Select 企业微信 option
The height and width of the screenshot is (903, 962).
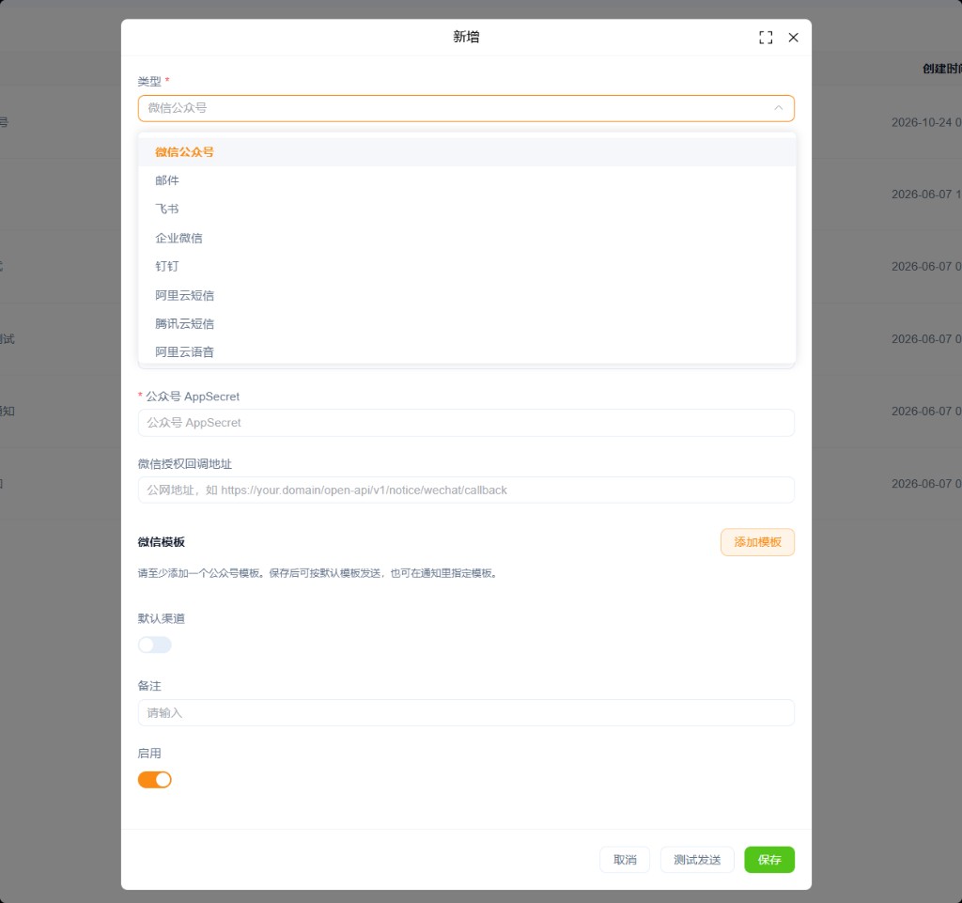pos(467,238)
